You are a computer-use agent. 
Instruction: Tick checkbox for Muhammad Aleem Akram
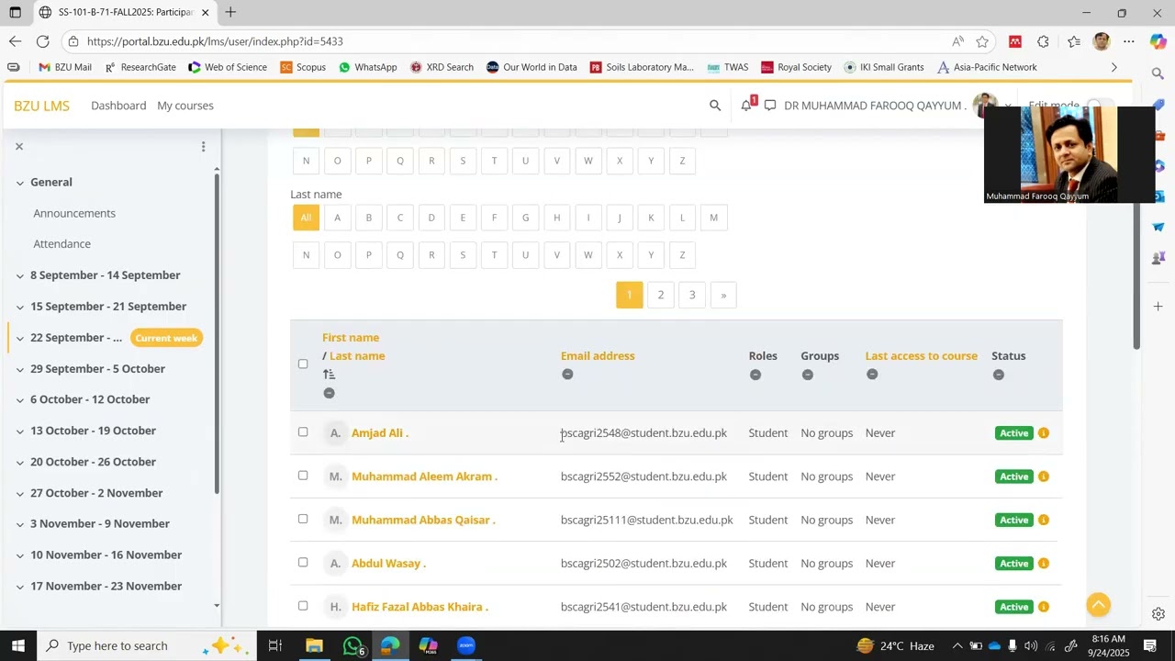303,476
